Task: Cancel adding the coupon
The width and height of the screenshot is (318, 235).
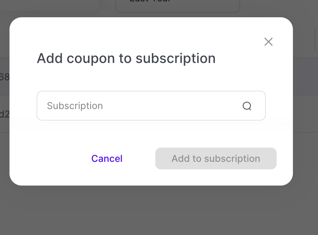Action: tap(107, 158)
